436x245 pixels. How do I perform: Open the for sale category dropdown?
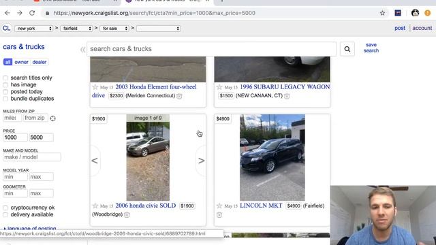coord(114,29)
